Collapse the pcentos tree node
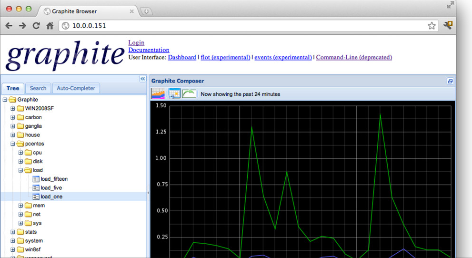This screenshot has width=472, height=258. (x=13, y=144)
